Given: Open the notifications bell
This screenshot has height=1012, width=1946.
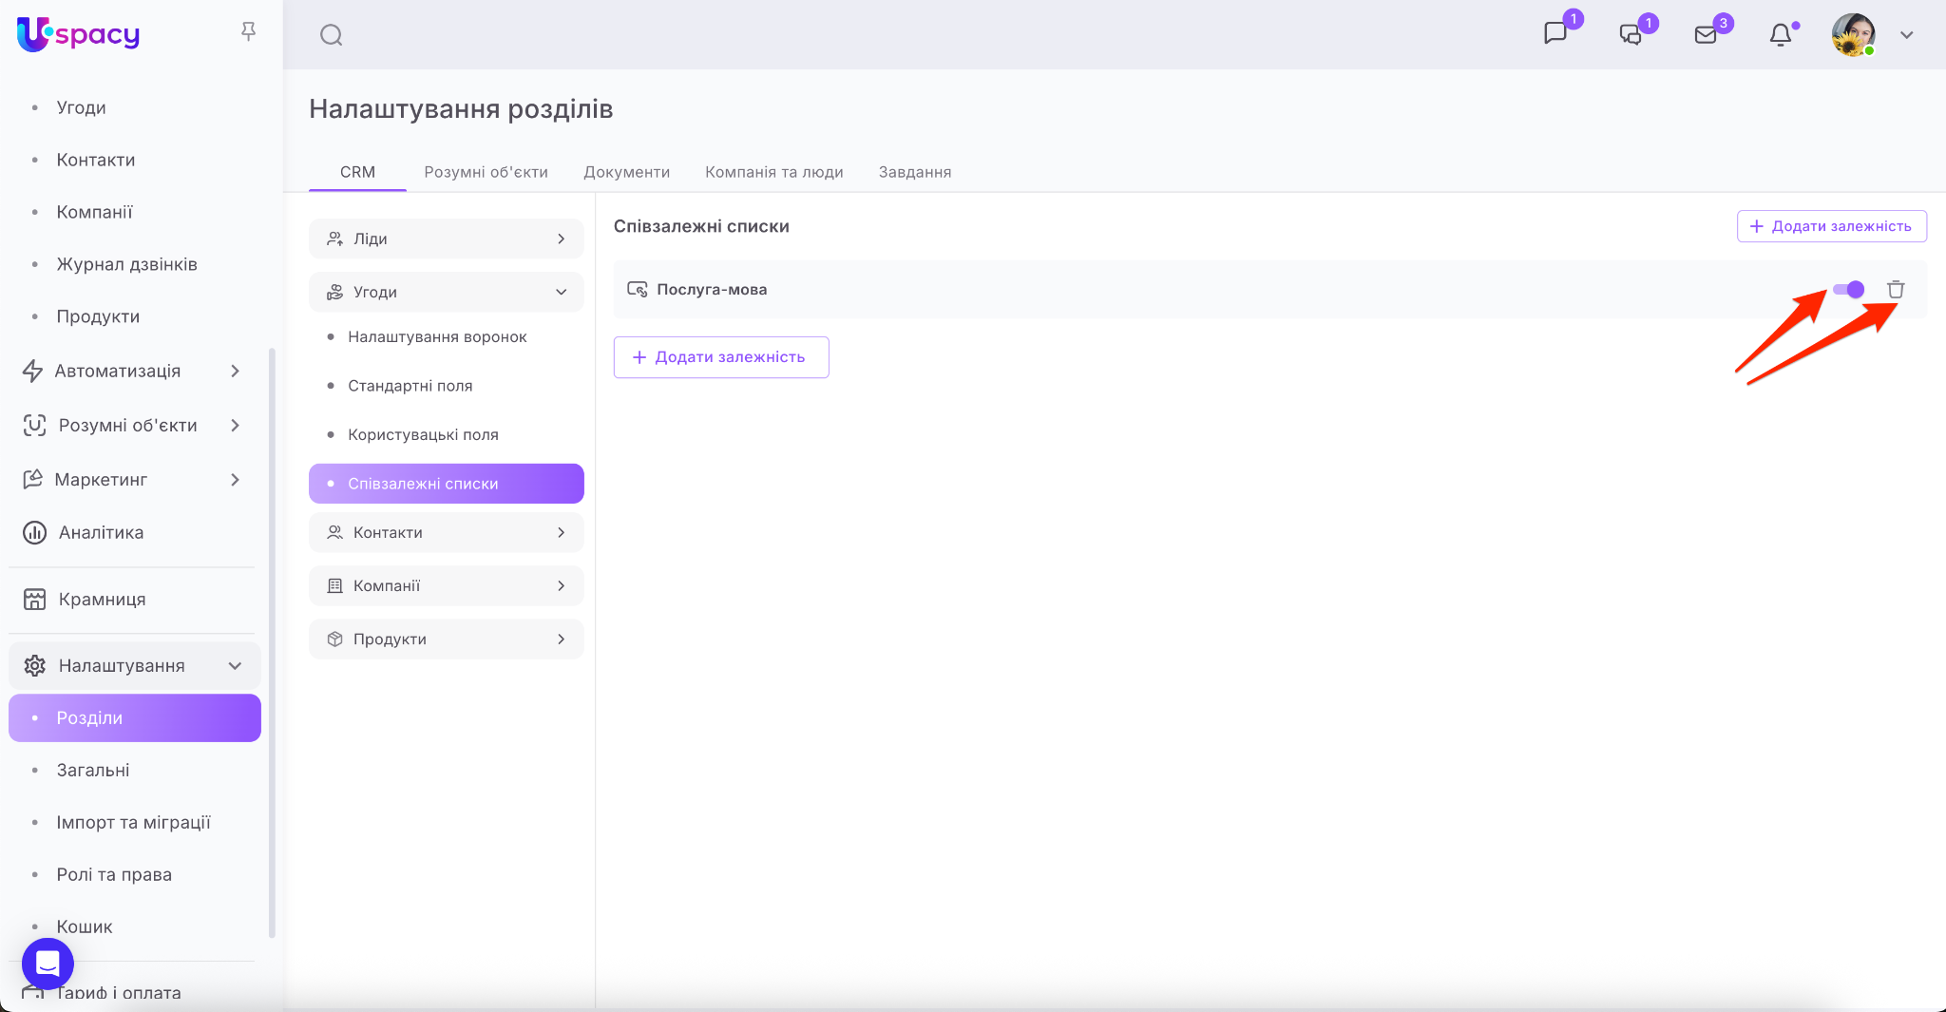Looking at the screenshot, I should click(1781, 35).
